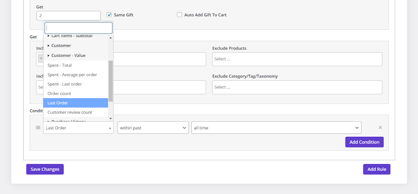Select 'Spent - Average per order'
Screen dimensions: 418x194
[72, 75]
